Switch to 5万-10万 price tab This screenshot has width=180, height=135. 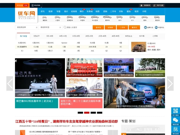pos(50,36)
